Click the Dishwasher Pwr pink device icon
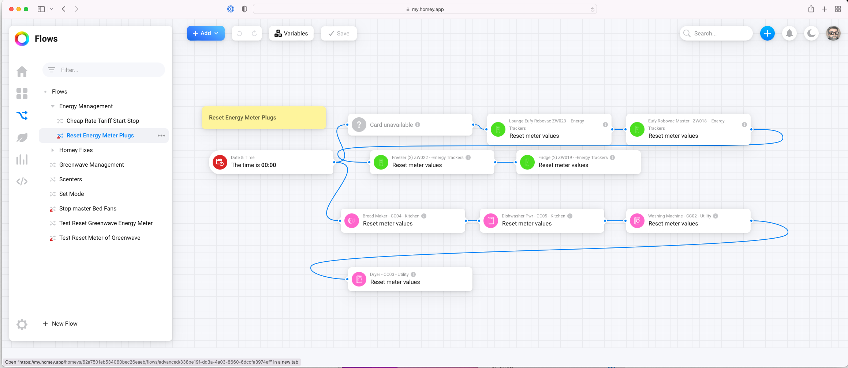This screenshot has width=848, height=368. coord(491,221)
